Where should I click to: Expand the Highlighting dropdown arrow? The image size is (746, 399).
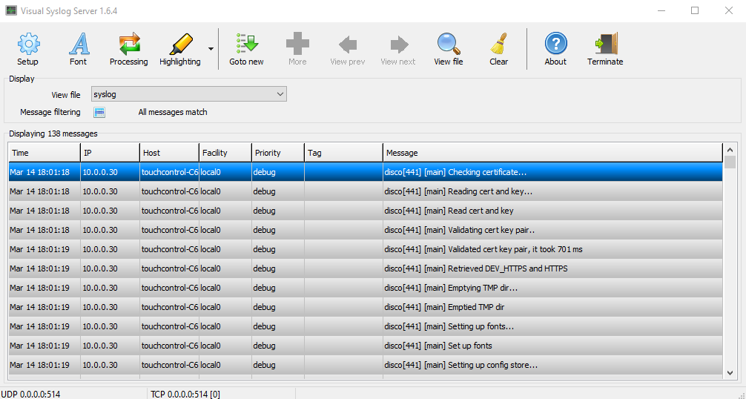[x=211, y=48]
